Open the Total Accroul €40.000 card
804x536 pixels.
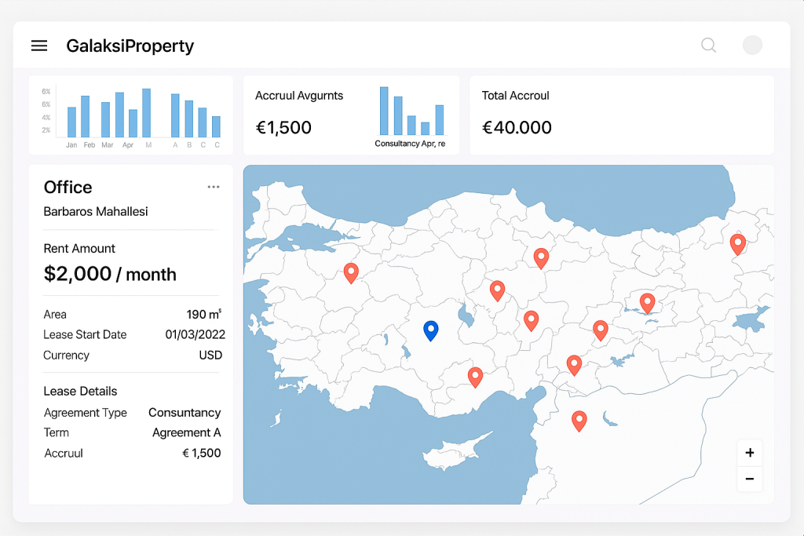[x=621, y=115]
